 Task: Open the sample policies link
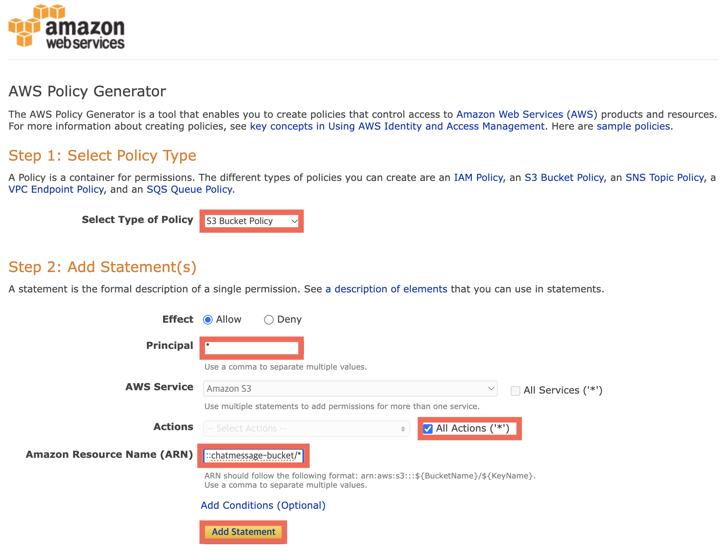[x=633, y=126]
